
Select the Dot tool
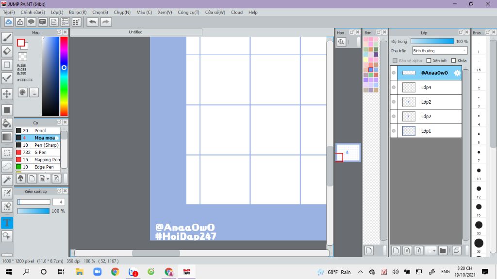click(7, 78)
